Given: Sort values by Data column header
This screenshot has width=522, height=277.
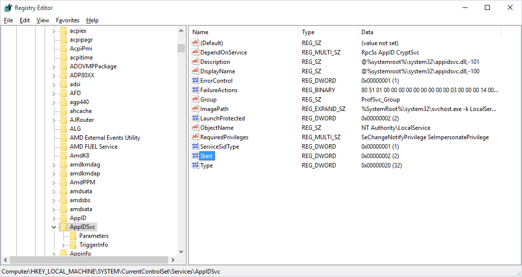Looking at the screenshot, I should click(429, 32).
